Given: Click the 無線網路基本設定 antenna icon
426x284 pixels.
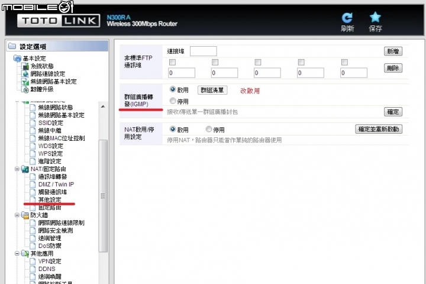Looking at the screenshot, I should click(x=25, y=82).
